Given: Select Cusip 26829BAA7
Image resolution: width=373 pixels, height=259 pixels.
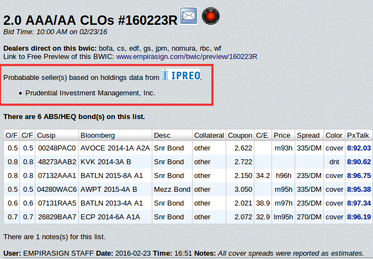Looking at the screenshot, I should (57, 217).
